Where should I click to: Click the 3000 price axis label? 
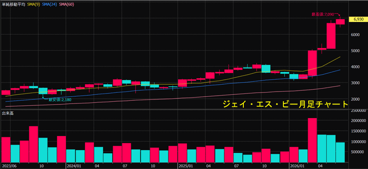point(356,83)
